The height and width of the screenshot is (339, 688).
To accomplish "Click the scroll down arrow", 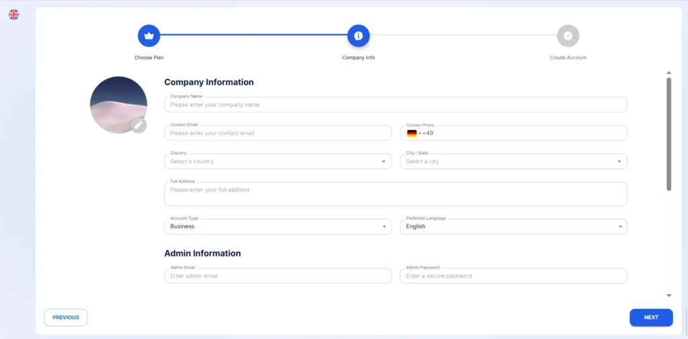I will tap(669, 295).
